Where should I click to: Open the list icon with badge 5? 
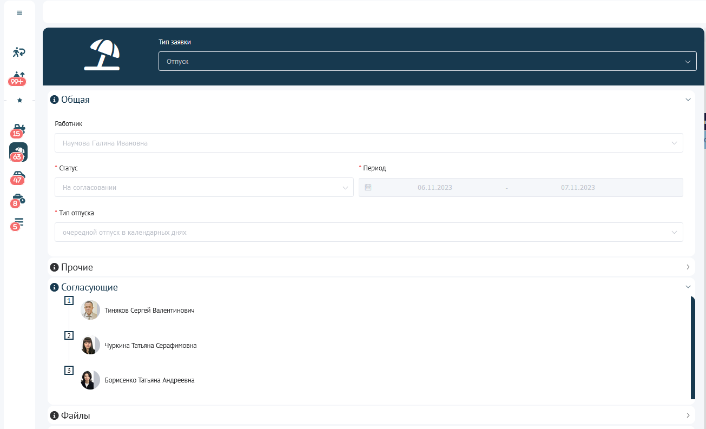(18, 222)
